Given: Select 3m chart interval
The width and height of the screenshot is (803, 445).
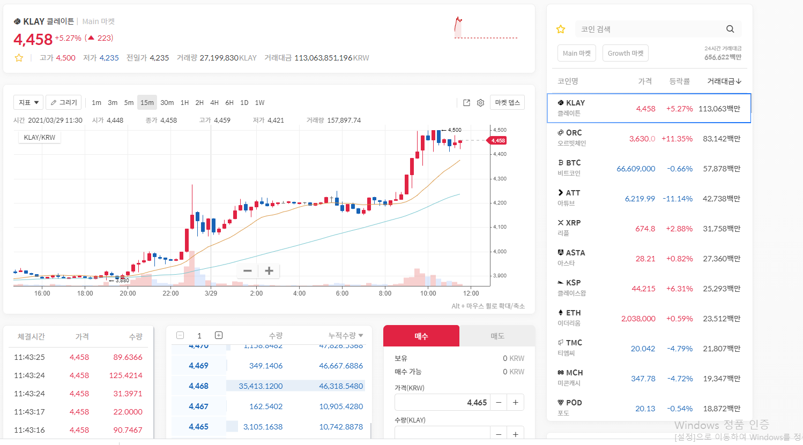Looking at the screenshot, I should (113, 103).
